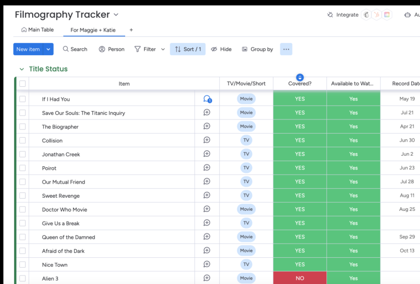Check the box for Poirot
This screenshot has height=284, width=420.
pyautogui.click(x=23, y=168)
